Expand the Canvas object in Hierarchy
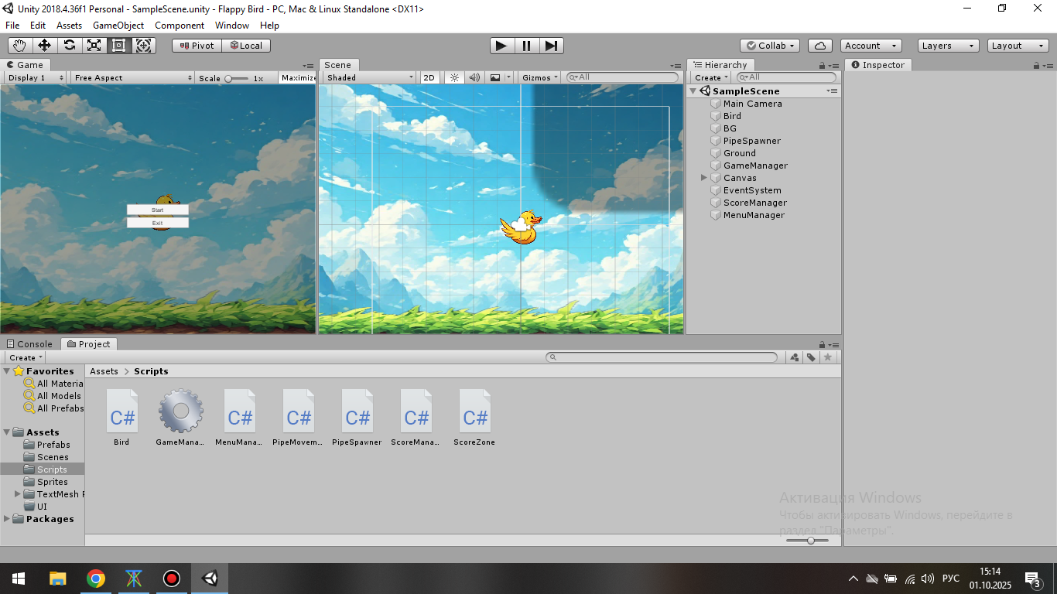This screenshot has height=594, width=1057. tap(704, 178)
